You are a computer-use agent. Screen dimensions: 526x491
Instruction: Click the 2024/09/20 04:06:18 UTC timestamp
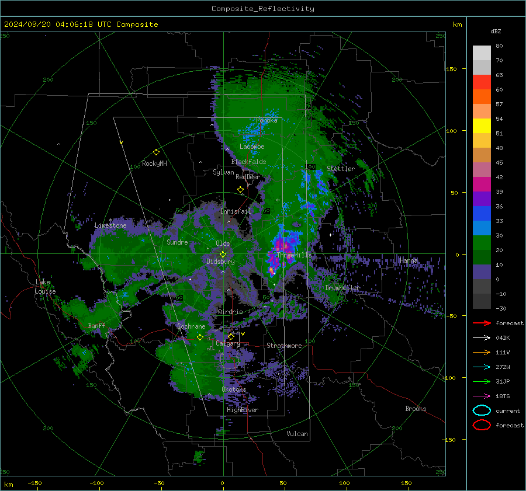[x=81, y=25]
